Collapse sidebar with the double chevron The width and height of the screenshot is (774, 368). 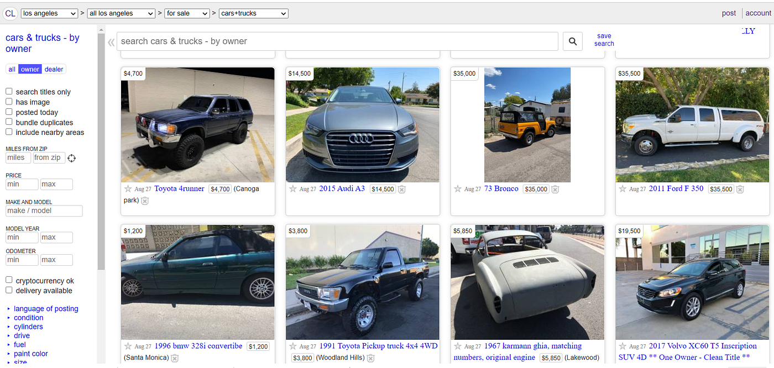[x=111, y=42]
